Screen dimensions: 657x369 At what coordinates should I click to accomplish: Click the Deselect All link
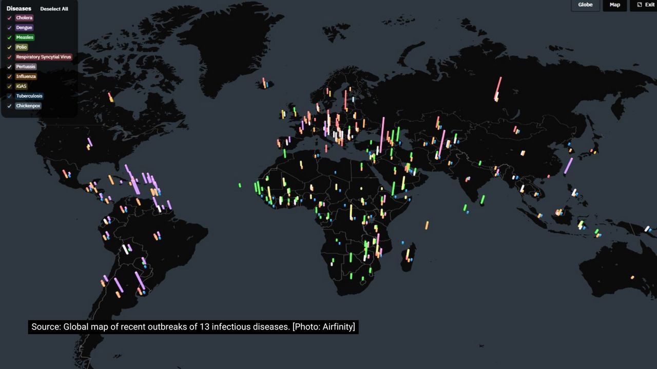pyautogui.click(x=54, y=9)
